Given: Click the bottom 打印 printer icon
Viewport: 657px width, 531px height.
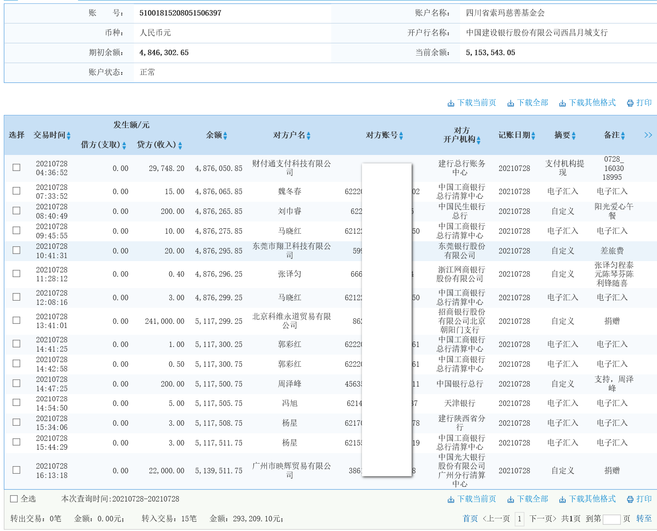Looking at the screenshot, I should pos(630,499).
